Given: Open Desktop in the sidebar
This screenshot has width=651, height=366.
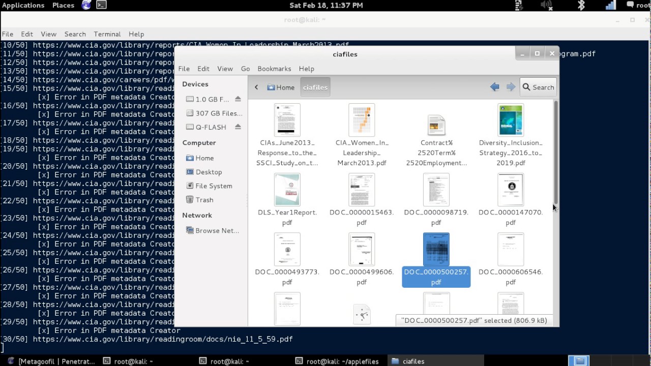Looking at the screenshot, I should [204, 172].
